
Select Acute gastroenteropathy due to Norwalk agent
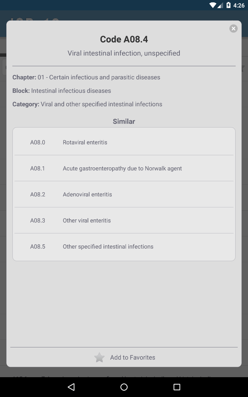point(124,169)
